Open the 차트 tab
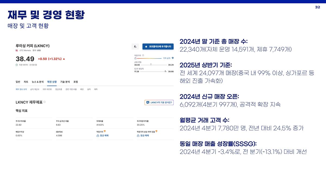Viewport: 326px width, 183px height. (26, 82)
